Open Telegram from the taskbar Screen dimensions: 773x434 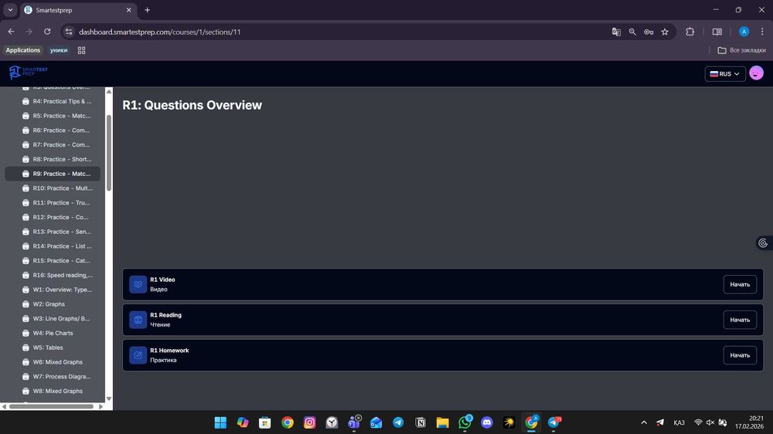tap(398, 422)
